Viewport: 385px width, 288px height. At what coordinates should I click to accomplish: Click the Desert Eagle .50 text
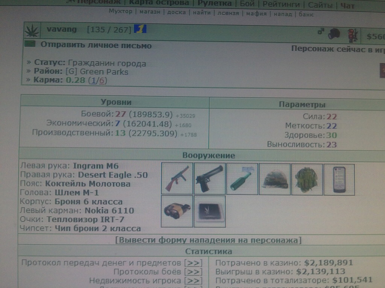[113, 175]
